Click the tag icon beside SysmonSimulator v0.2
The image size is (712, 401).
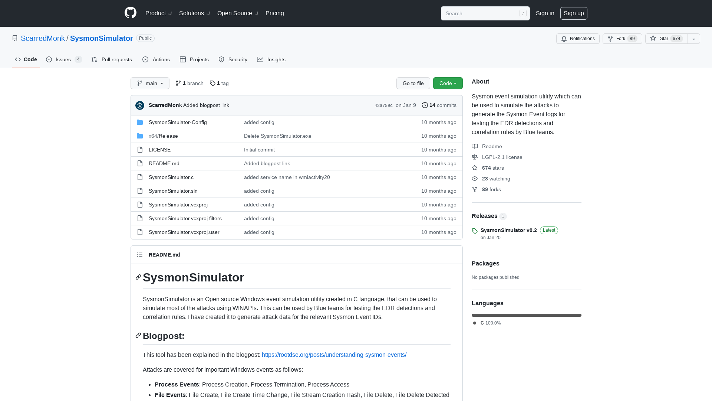click(x=475, y=231)
